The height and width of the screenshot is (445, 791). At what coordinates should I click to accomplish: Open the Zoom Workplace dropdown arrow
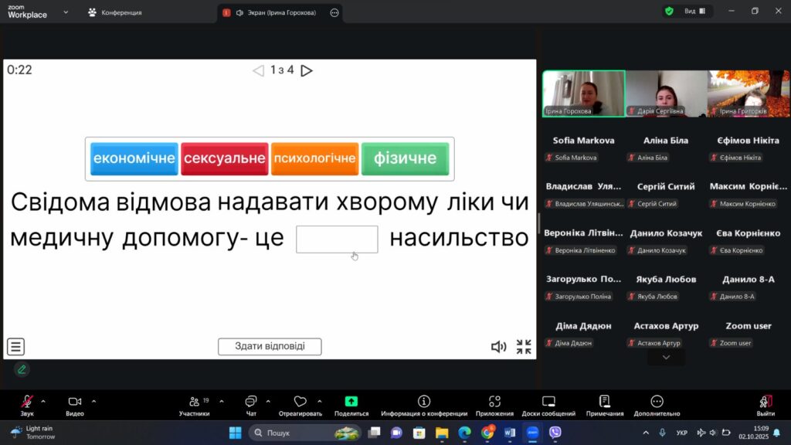pos(65,12)
